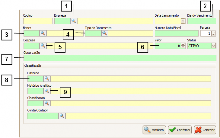Open the Banco lookup magnifier
Screen dimensions: 220x138
(43, 33)
